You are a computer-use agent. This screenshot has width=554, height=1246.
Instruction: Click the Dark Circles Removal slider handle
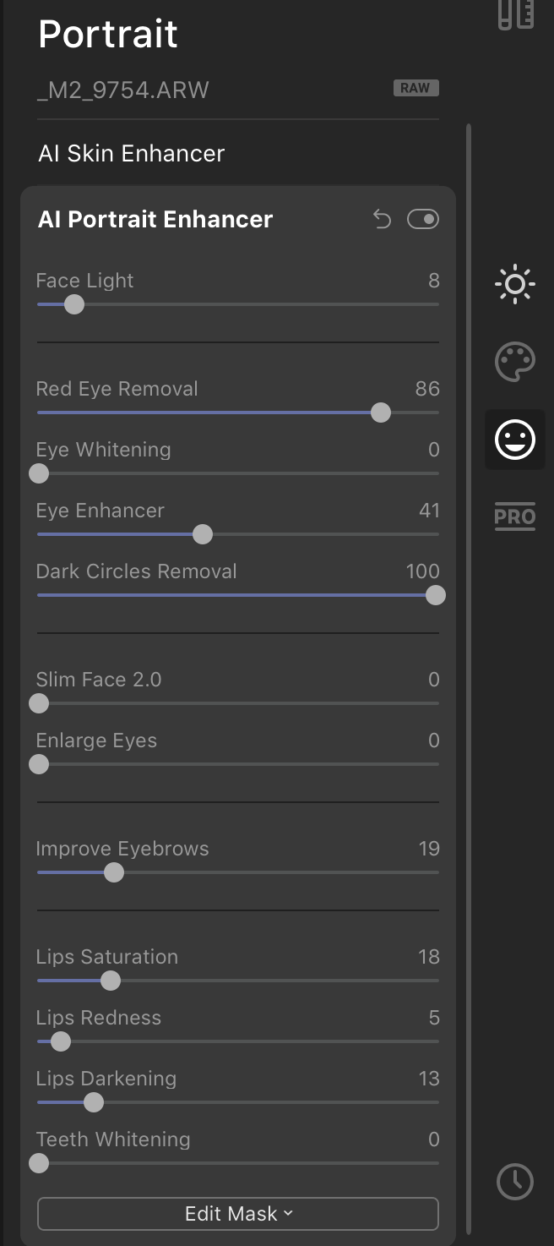(435, 595)
